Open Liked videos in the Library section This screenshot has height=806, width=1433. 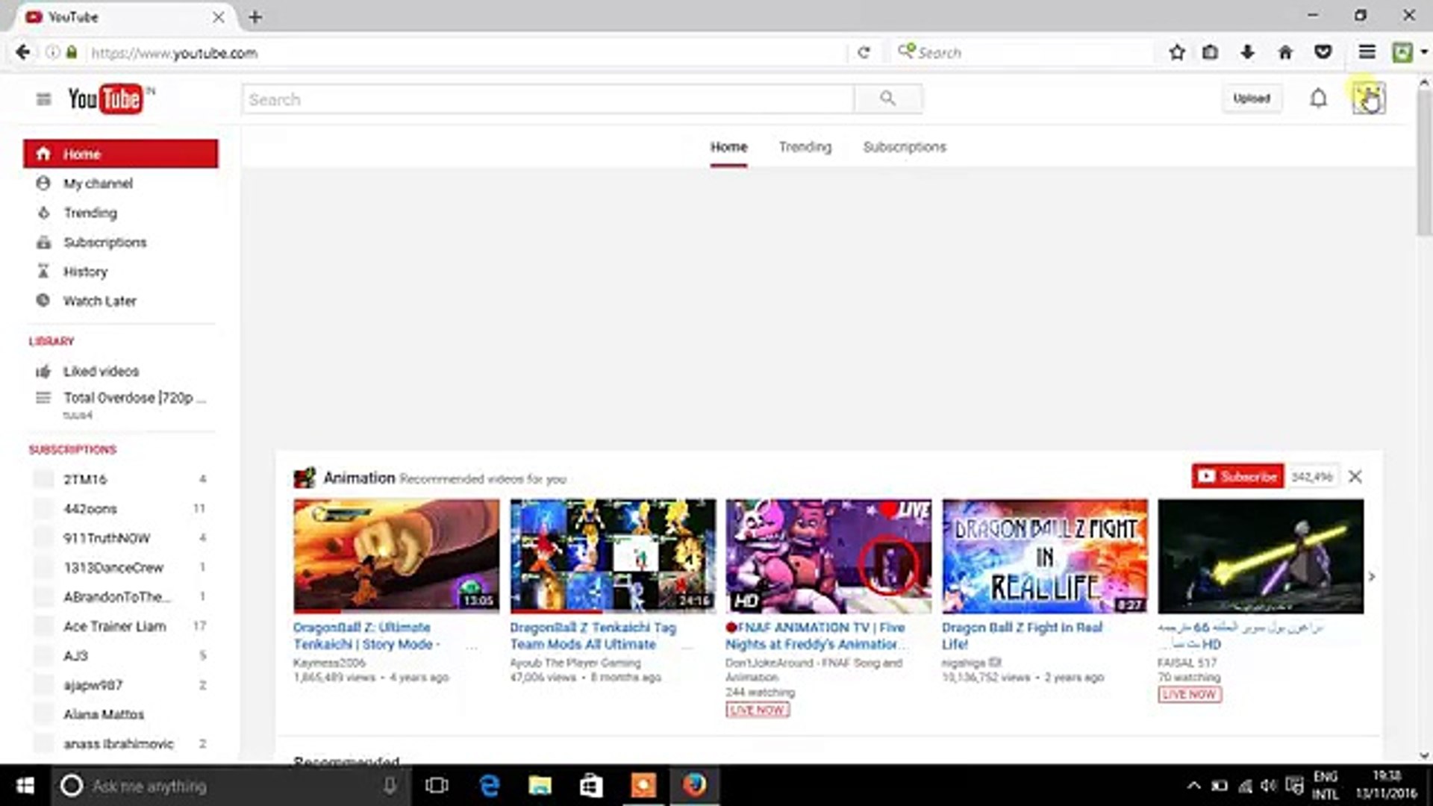click(x=101, y=371)
